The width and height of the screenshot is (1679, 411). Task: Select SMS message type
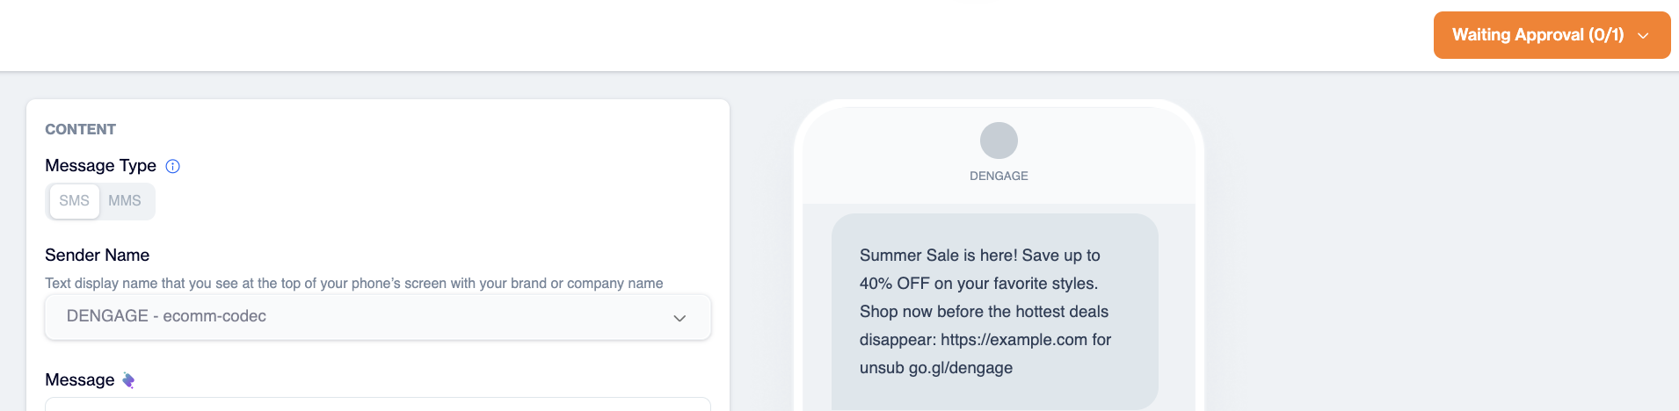coord(75,201)
